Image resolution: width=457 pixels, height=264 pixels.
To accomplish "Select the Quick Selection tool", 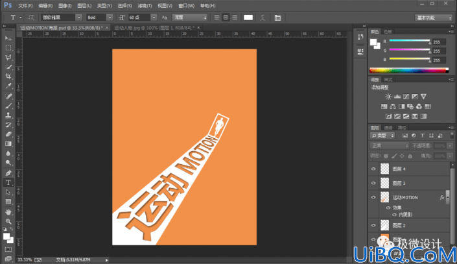I will pos(8,67).
